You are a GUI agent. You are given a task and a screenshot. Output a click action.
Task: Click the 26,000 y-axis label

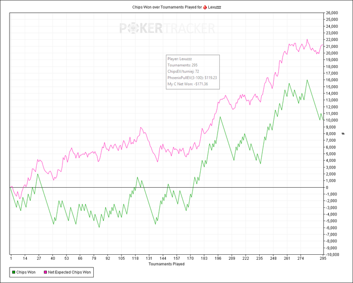point(332,13)
